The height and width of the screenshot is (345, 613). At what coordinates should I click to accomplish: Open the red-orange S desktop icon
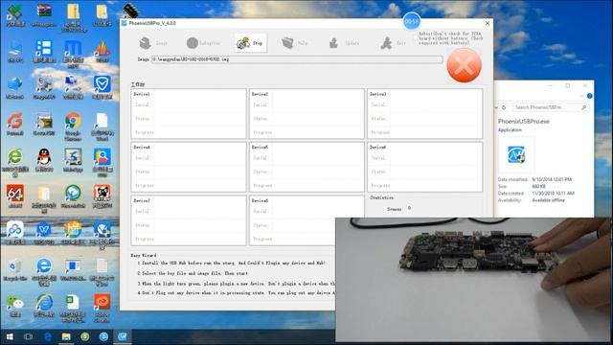pyautogui.click(x=15, y=124)
